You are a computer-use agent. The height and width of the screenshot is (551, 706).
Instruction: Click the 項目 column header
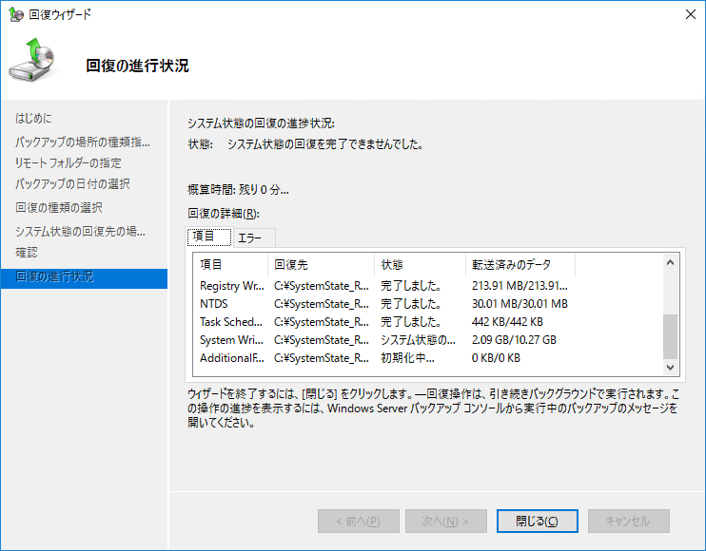230,265
